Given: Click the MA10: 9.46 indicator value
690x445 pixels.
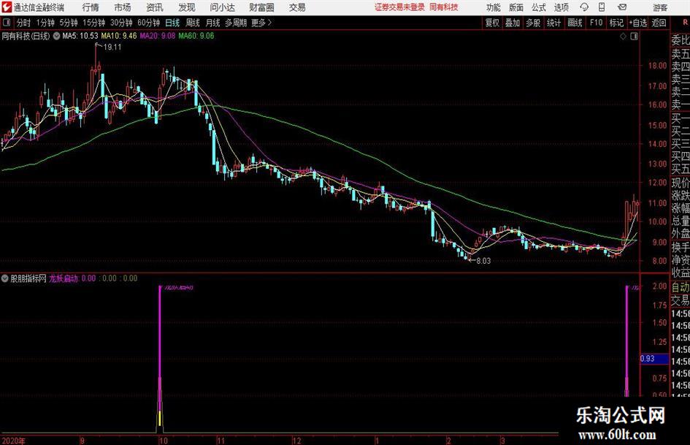Looking at the screenshot, I should [119, 36].
